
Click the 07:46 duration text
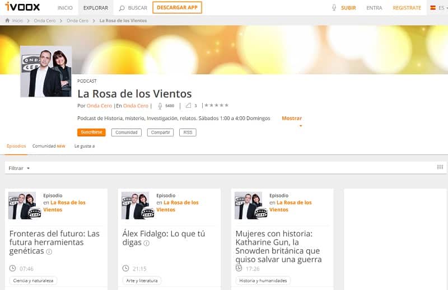click(26, 269)
